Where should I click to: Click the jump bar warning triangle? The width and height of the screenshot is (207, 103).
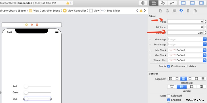[x=141, y=11]
